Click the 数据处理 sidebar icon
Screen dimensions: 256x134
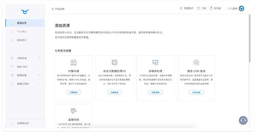click(12, 75)
